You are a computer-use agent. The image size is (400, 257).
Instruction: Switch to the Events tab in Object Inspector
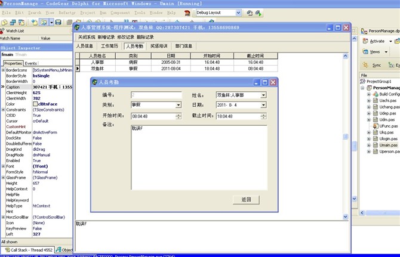pos(30,63)
